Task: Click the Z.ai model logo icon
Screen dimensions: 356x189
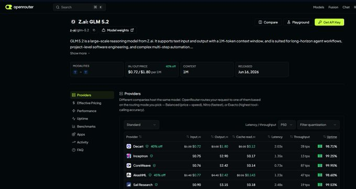Action: point(73,22)
